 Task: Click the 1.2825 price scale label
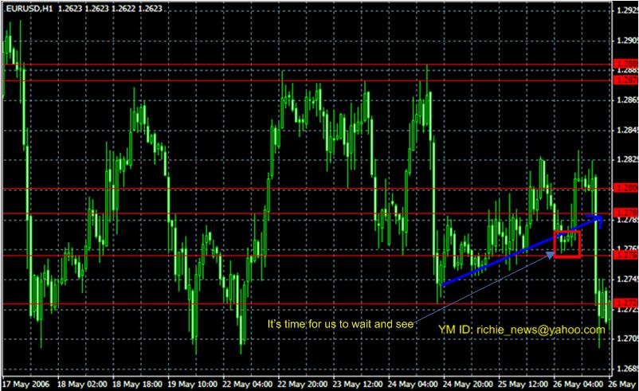(627, 159)
